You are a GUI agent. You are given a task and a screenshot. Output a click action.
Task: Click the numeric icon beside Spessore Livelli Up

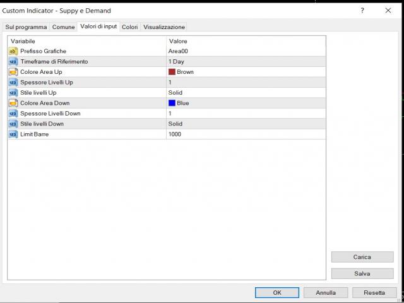click(x=13, y=83)
